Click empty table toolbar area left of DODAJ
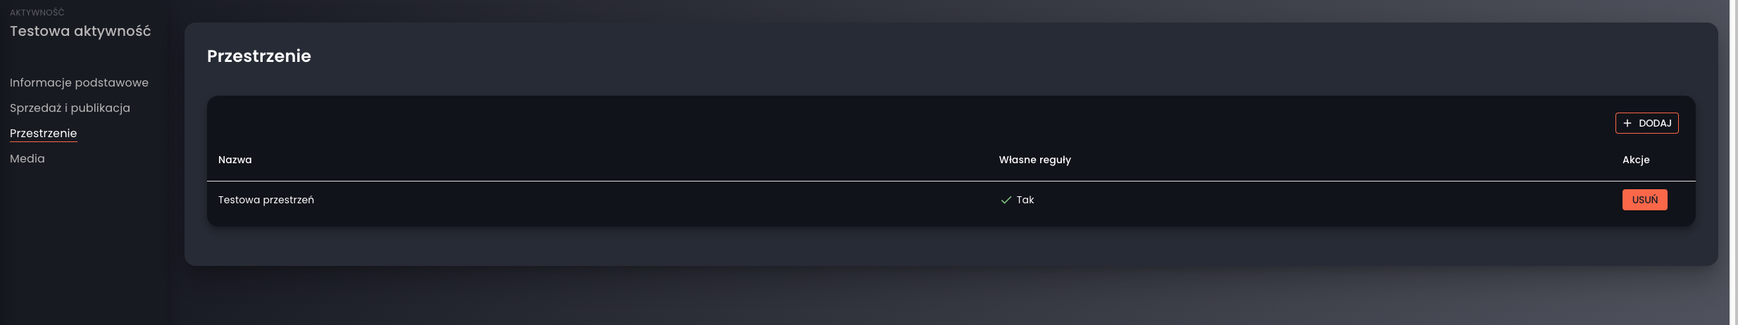 908,123
